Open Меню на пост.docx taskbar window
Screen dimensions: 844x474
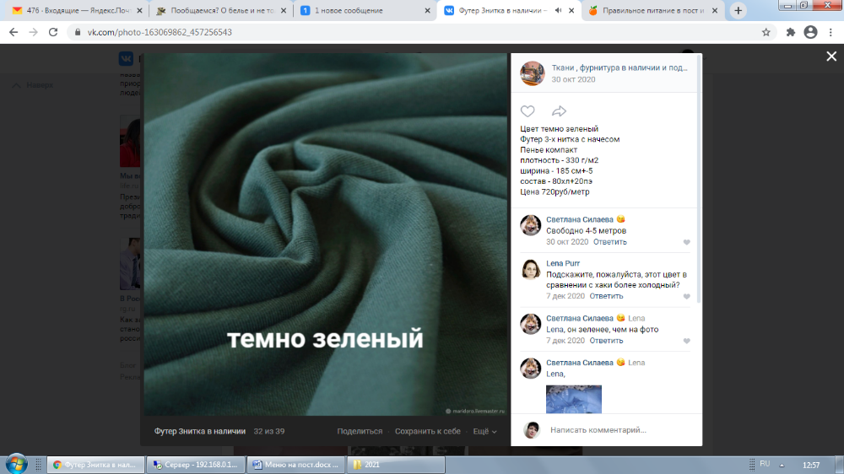(x=296, y=465)
